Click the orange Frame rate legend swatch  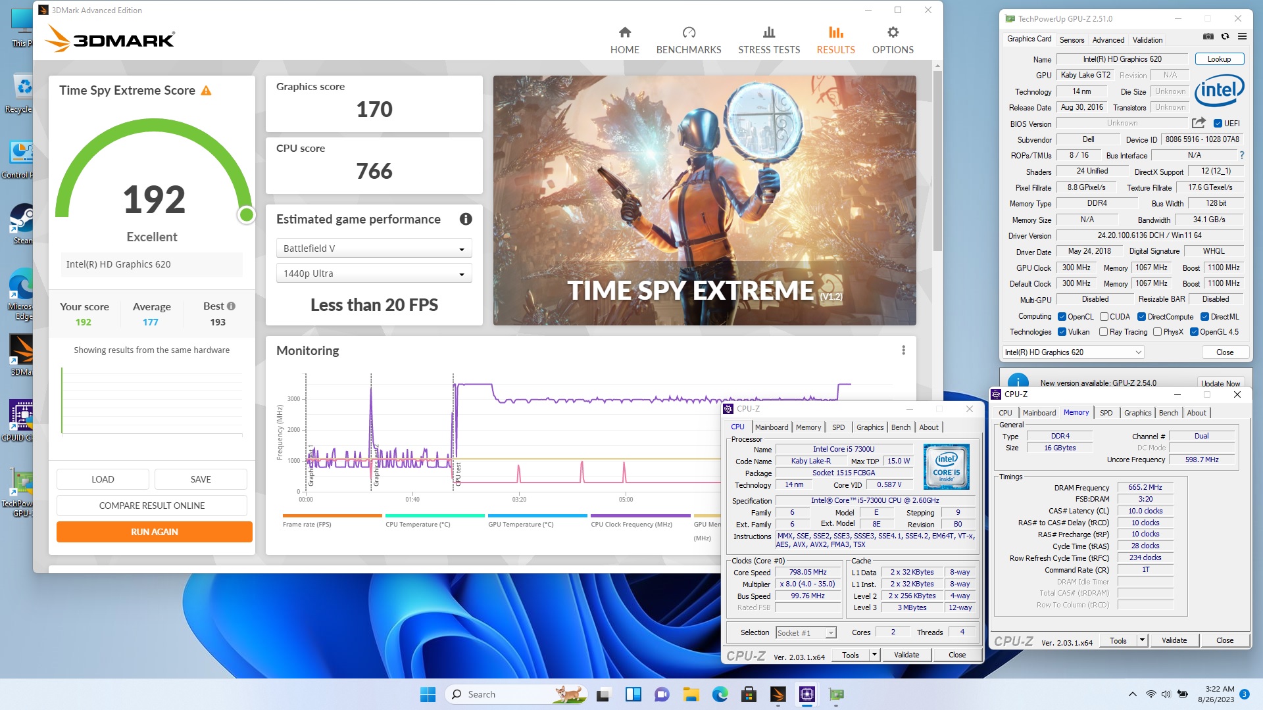pos(332,515)
